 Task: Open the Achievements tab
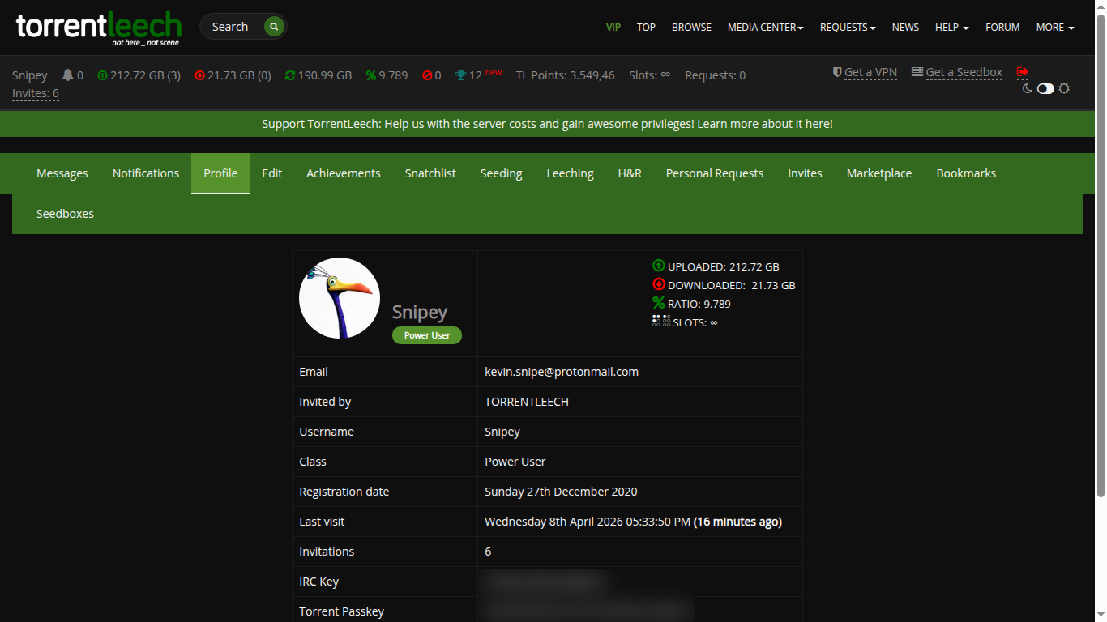[344, 173]
